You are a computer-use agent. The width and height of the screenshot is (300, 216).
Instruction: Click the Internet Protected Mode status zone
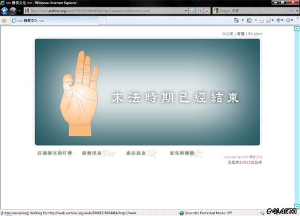(x=208, y=213)
